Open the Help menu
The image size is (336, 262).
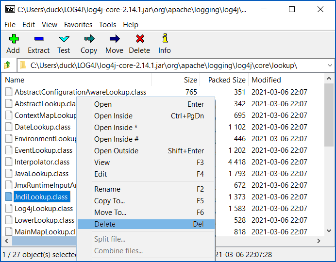131,25
